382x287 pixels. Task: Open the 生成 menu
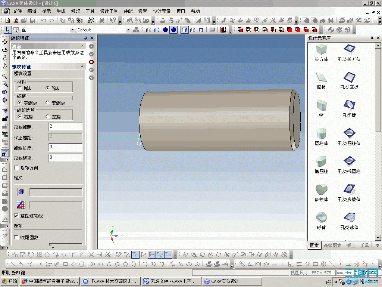(61, 11)
